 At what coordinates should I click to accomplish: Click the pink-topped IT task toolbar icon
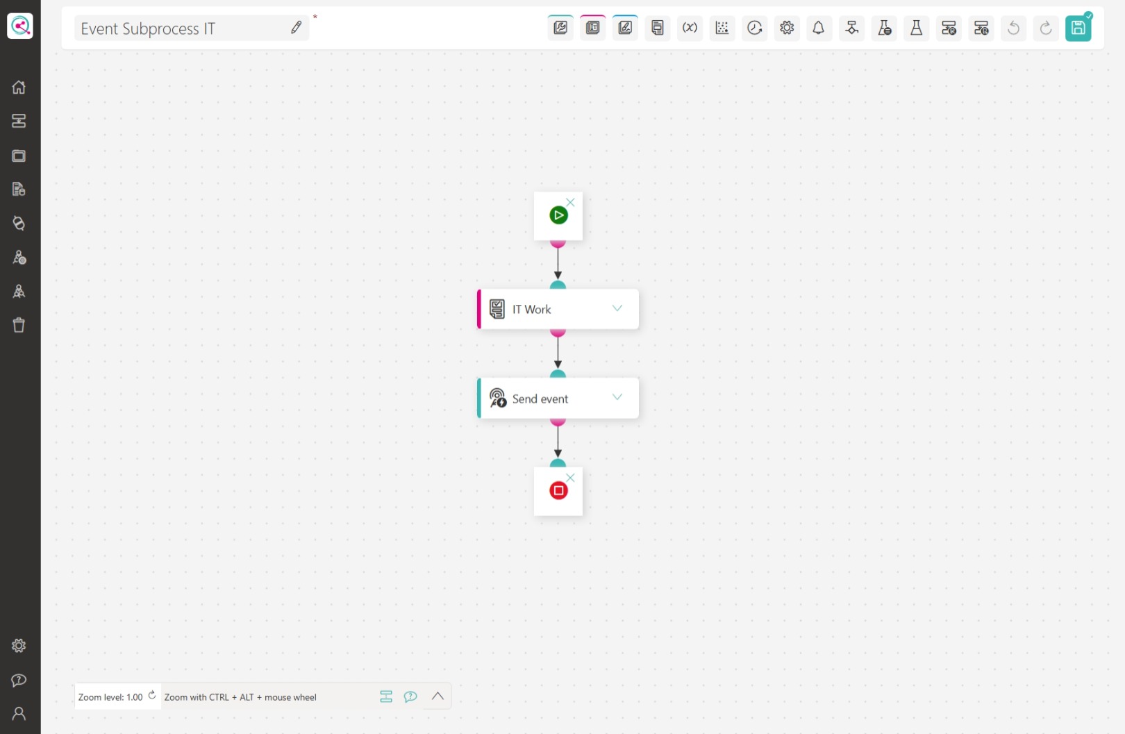(592, 28)
